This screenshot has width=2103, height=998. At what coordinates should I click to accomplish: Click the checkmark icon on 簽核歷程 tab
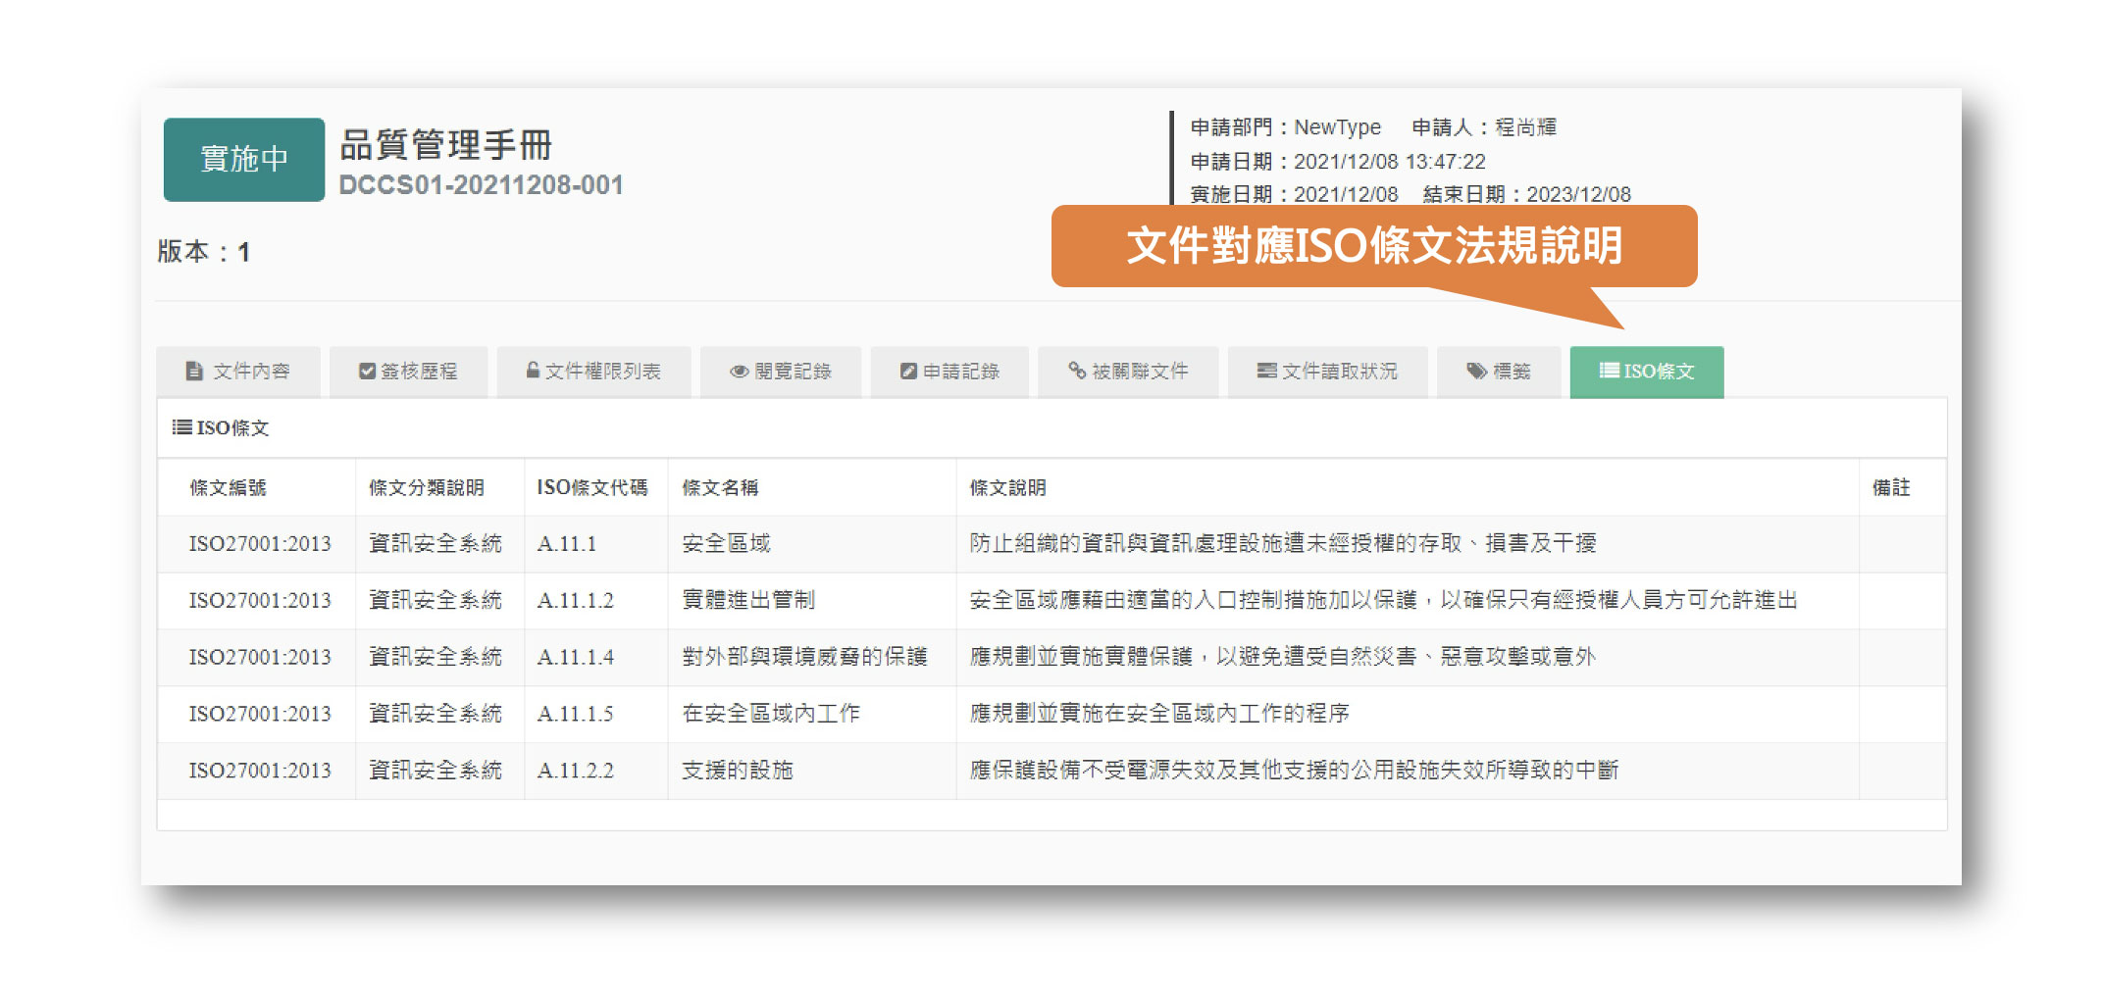click(367, 372)
